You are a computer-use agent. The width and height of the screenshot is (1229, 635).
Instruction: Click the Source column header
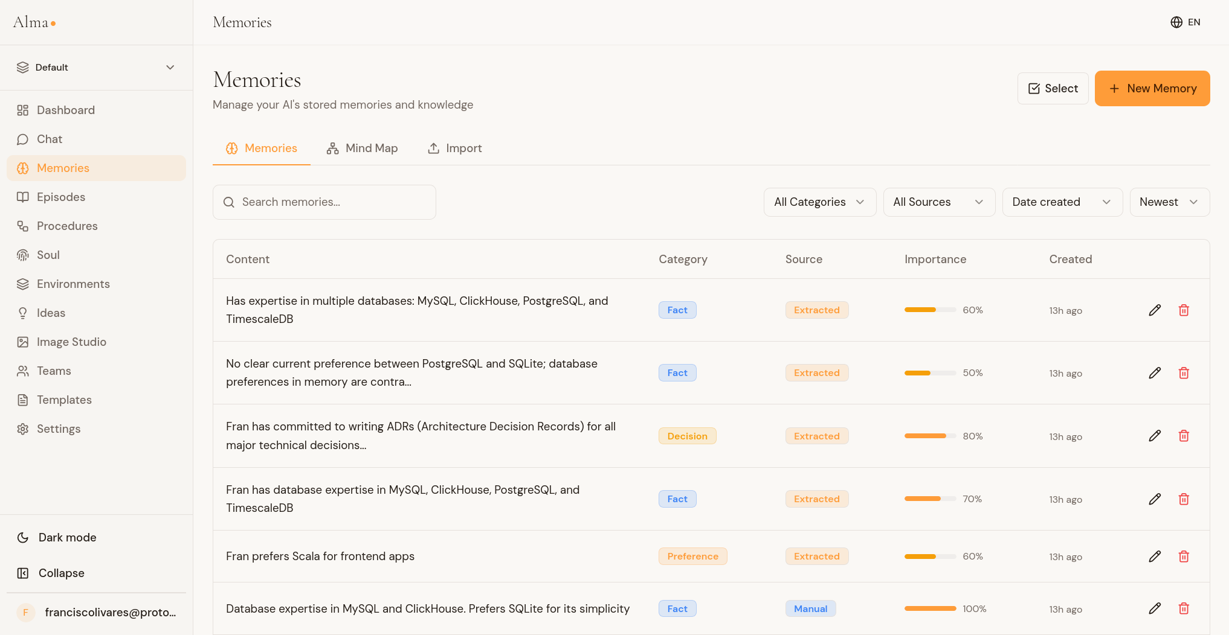coord(804,259)
